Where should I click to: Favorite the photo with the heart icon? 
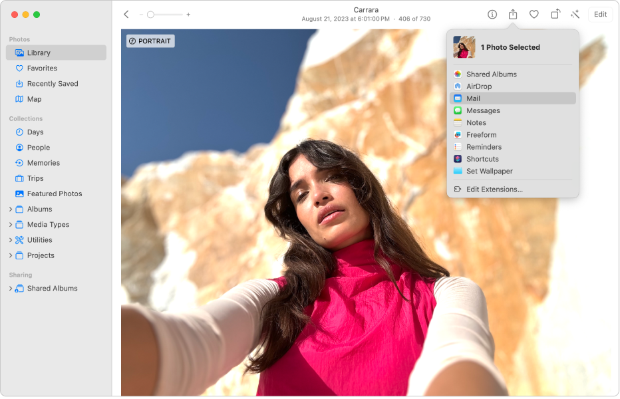pyautogui.click(x=534, y=13)
